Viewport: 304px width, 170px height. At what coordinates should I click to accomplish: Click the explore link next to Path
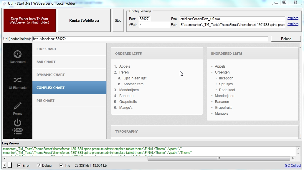point(293,24)
